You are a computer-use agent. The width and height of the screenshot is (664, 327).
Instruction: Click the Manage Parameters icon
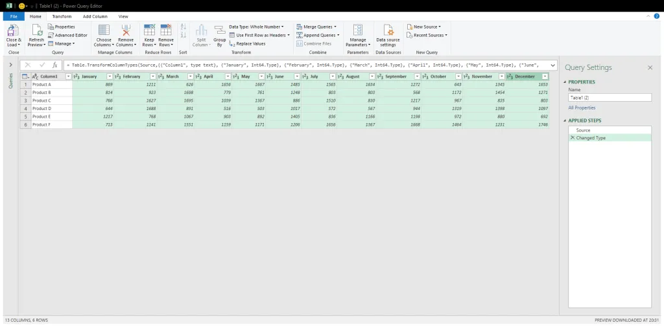click(358, 30)
